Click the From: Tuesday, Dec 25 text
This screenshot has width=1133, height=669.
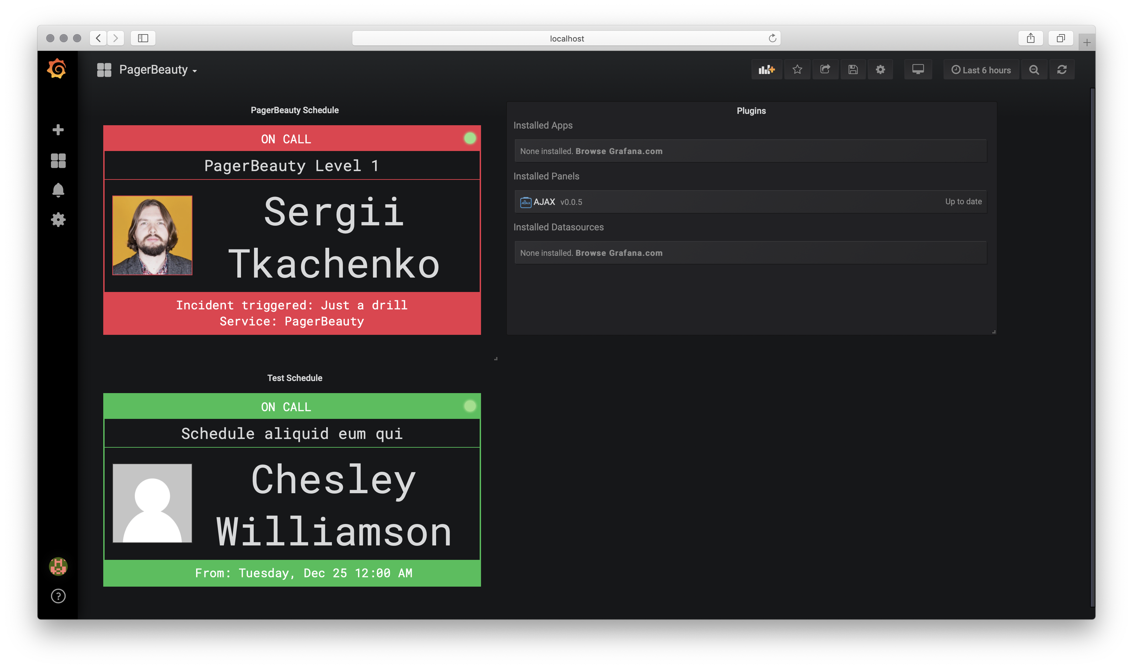pyautogui.click(x=303, y=573)
